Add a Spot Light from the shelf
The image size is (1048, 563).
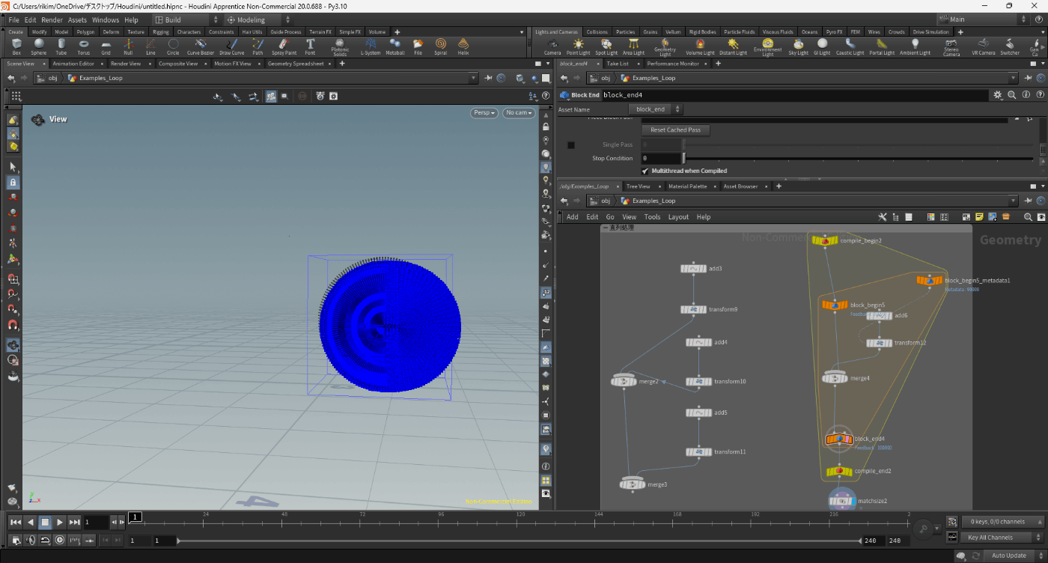(606, 46)
